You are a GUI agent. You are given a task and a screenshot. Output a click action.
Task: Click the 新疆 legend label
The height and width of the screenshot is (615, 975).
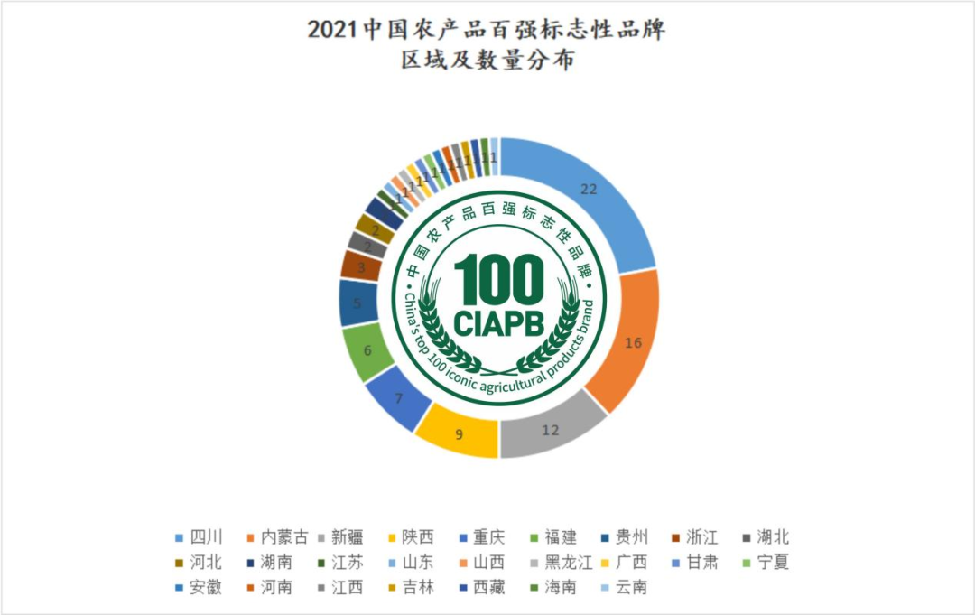point(348,537)
